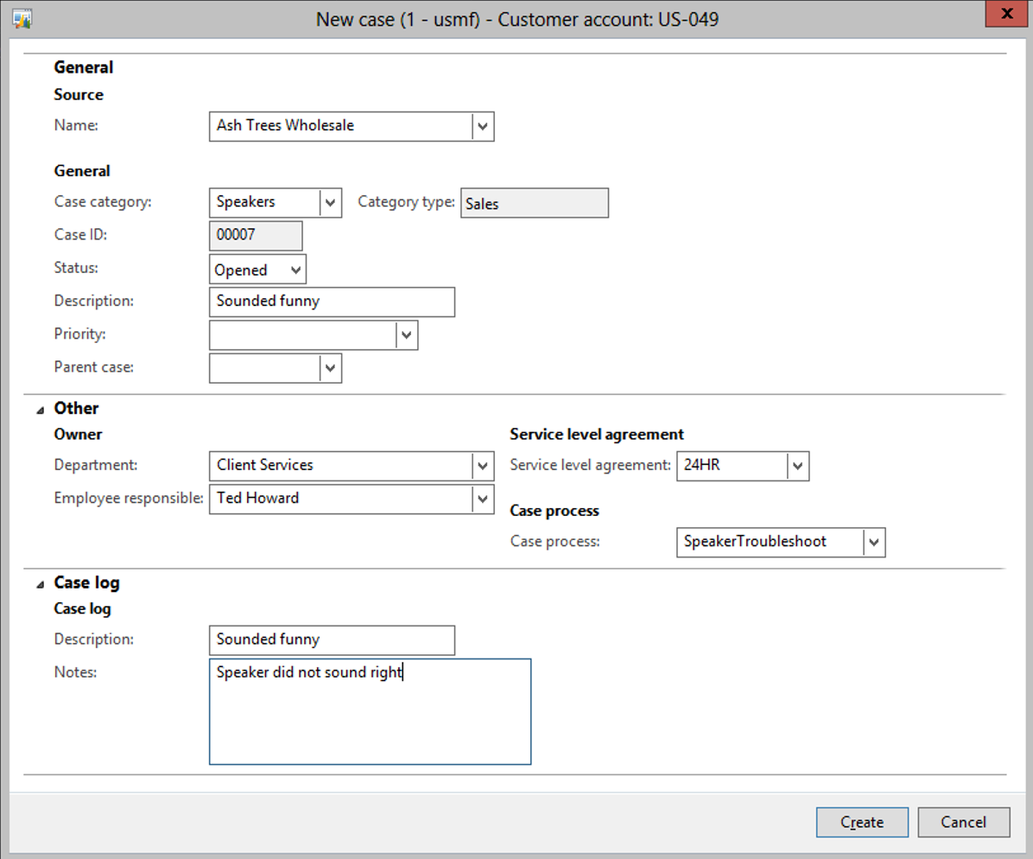Expand the Parent case dropdown
Image resolution: width=1033 pixels, height=859 pixels.
click(x=330, y=368)
